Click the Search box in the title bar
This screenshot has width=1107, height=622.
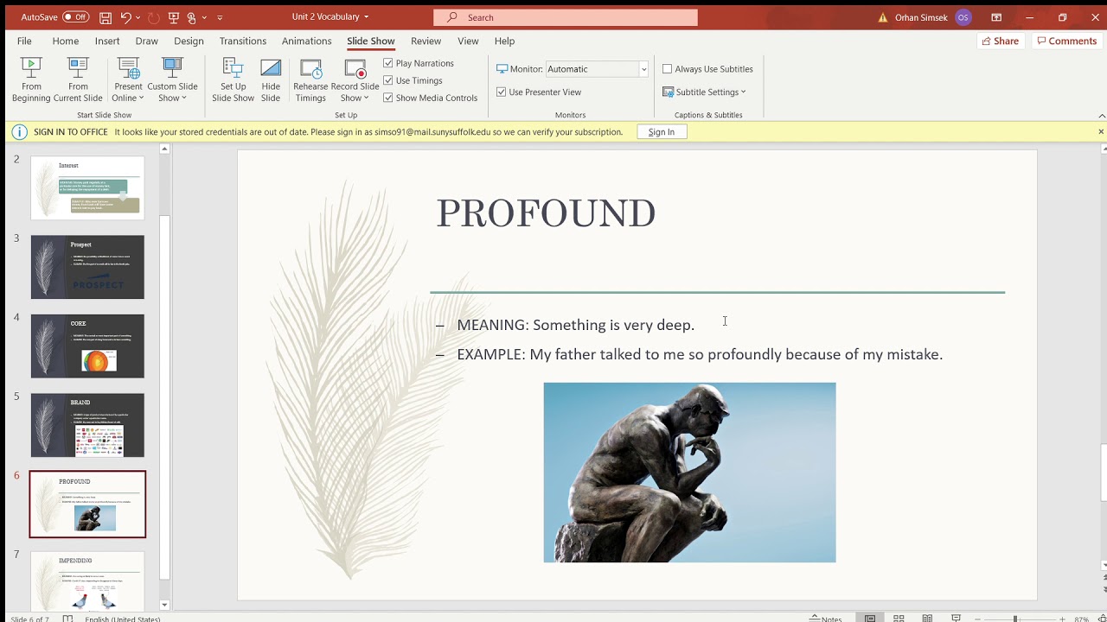tap(566, 17)
